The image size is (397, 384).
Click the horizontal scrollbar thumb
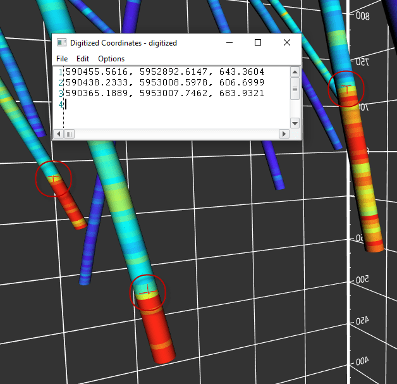tap(69, 134)
